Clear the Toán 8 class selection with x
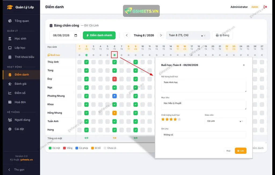This screenshot has height=175, width=275. 205,36
